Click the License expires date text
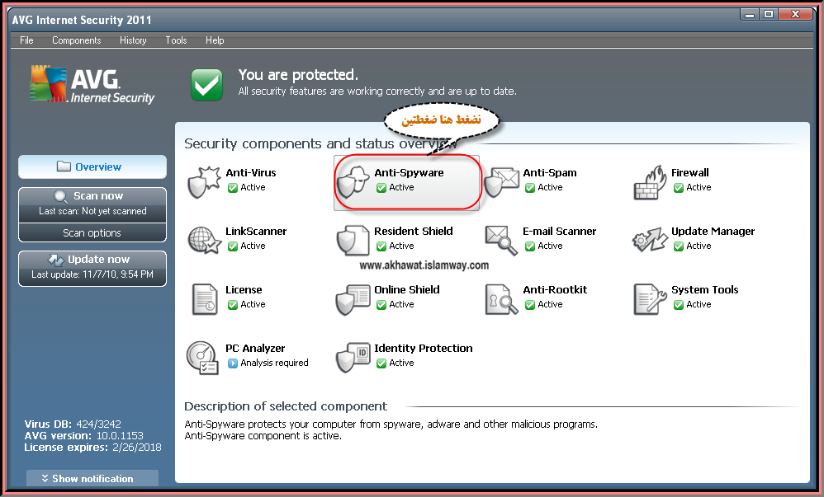824x497 pixels. coord(93,448)
